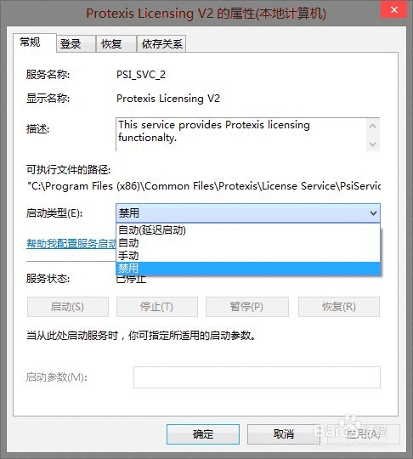Image resolution: width=413 pixels, height=459 pixels.
Task: Click the 确定 button
Action: click(x=203, y=434)
